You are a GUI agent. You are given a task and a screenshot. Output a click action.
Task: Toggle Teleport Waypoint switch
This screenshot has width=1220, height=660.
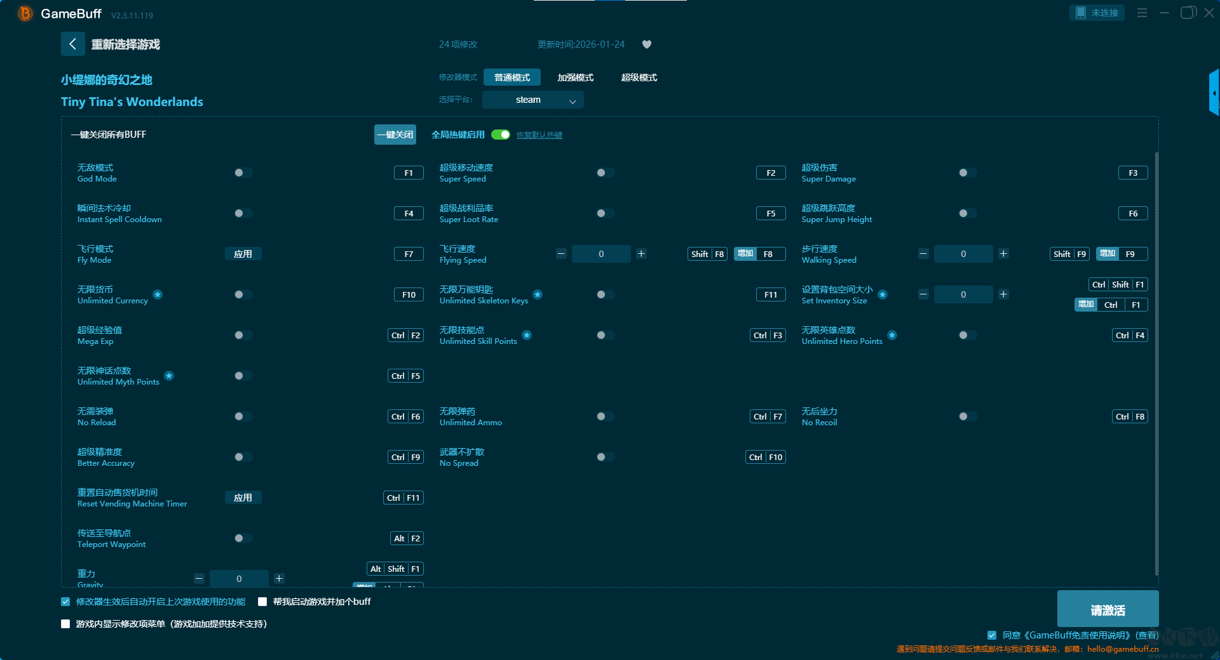point(243,538)
